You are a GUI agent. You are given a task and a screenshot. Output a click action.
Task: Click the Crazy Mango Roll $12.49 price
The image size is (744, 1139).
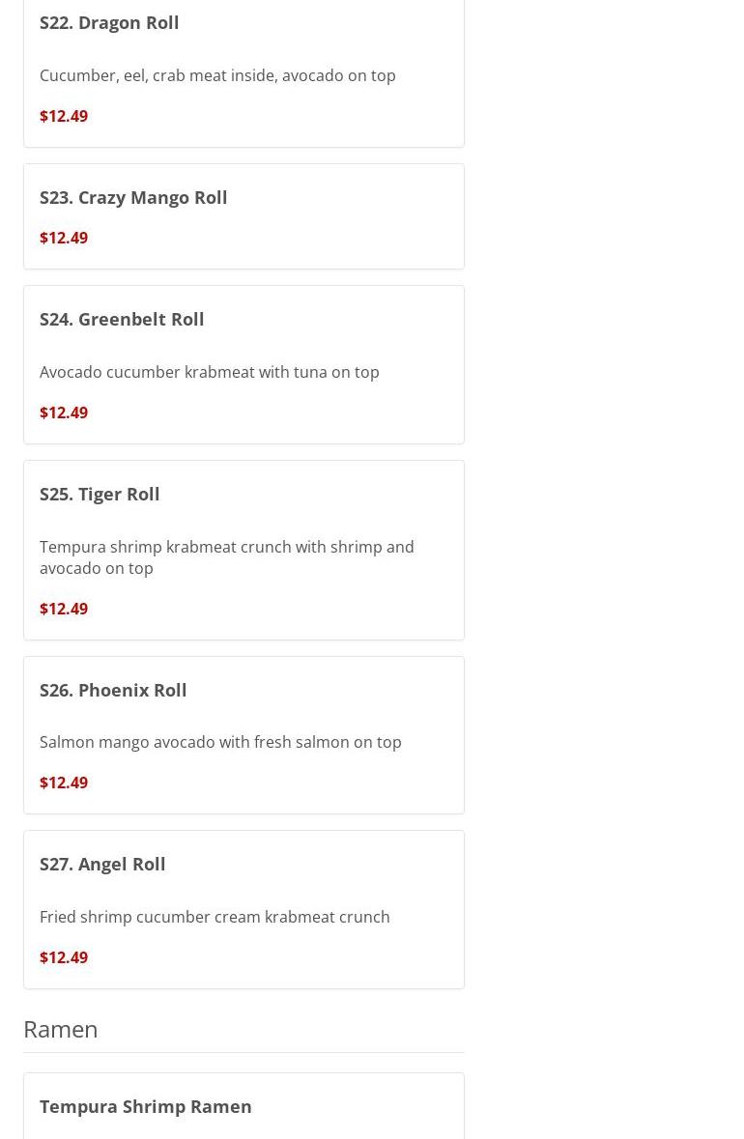click(64, 238)
